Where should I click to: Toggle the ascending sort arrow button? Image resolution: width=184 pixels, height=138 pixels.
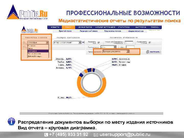tap(83, 42)
